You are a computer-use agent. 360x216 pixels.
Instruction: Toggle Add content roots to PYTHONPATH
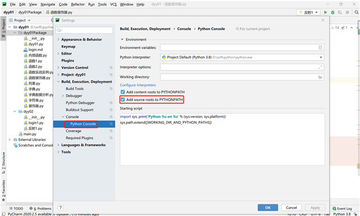(x=123, y=92)
